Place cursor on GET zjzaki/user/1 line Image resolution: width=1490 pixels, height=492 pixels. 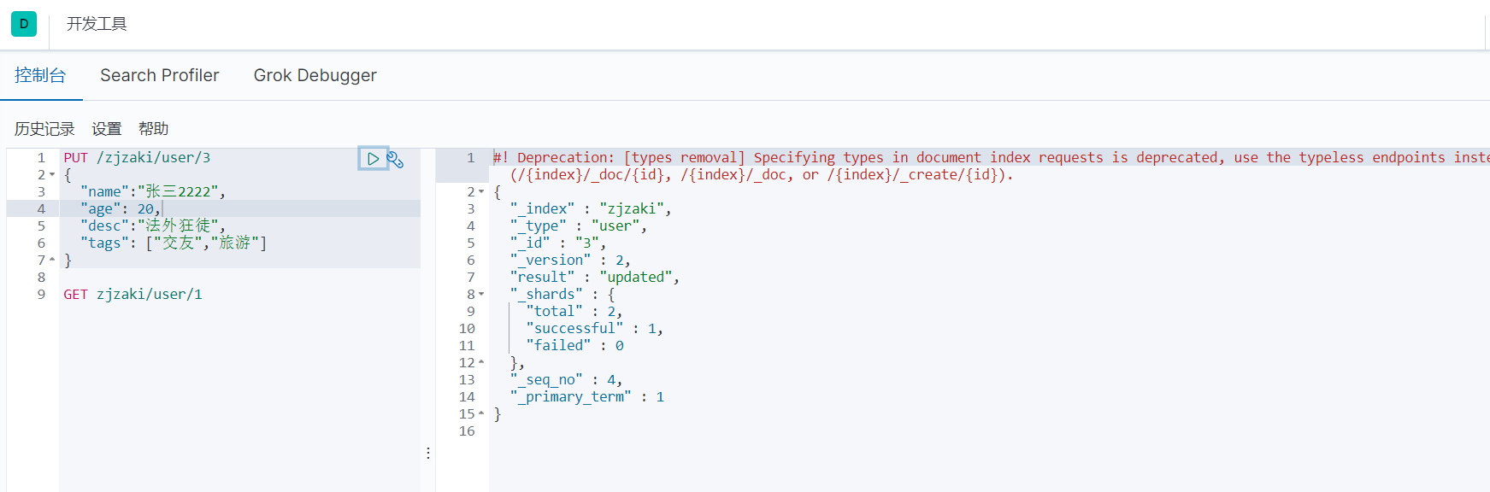tap(133, 295)
